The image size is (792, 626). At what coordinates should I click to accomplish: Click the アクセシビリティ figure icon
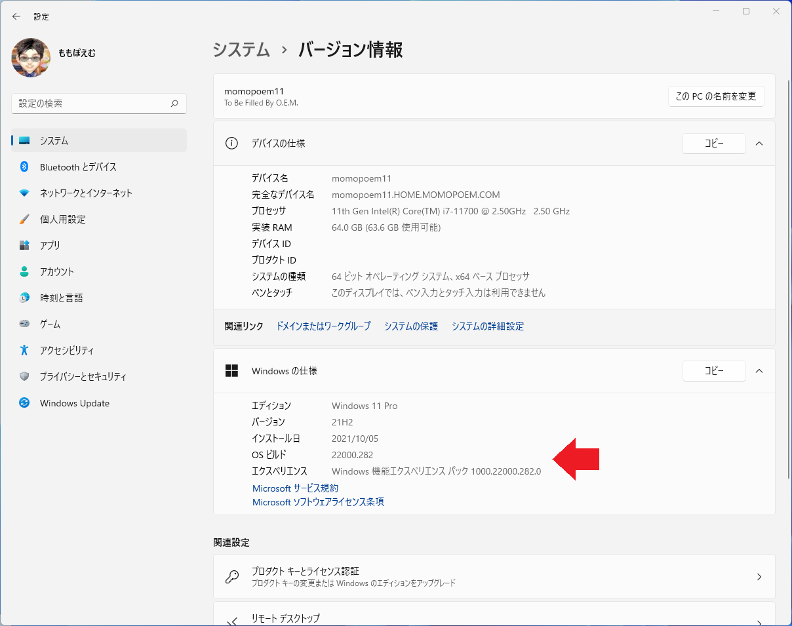[x=24, y=350]
